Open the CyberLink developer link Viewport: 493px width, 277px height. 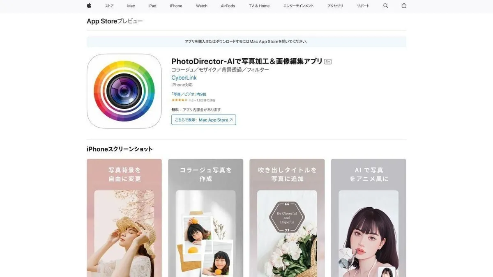[x=184, y=78]
